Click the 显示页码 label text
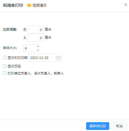Screen dimensions: 129x131 [x=14, y=66]
